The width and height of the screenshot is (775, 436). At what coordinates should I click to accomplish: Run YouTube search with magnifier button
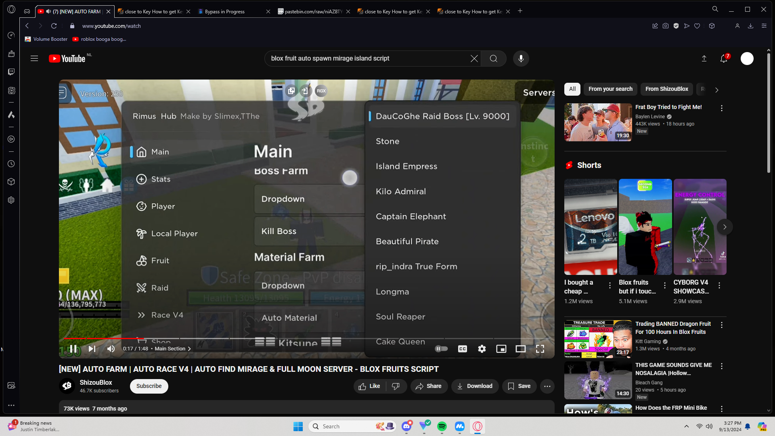click(494, 59)
